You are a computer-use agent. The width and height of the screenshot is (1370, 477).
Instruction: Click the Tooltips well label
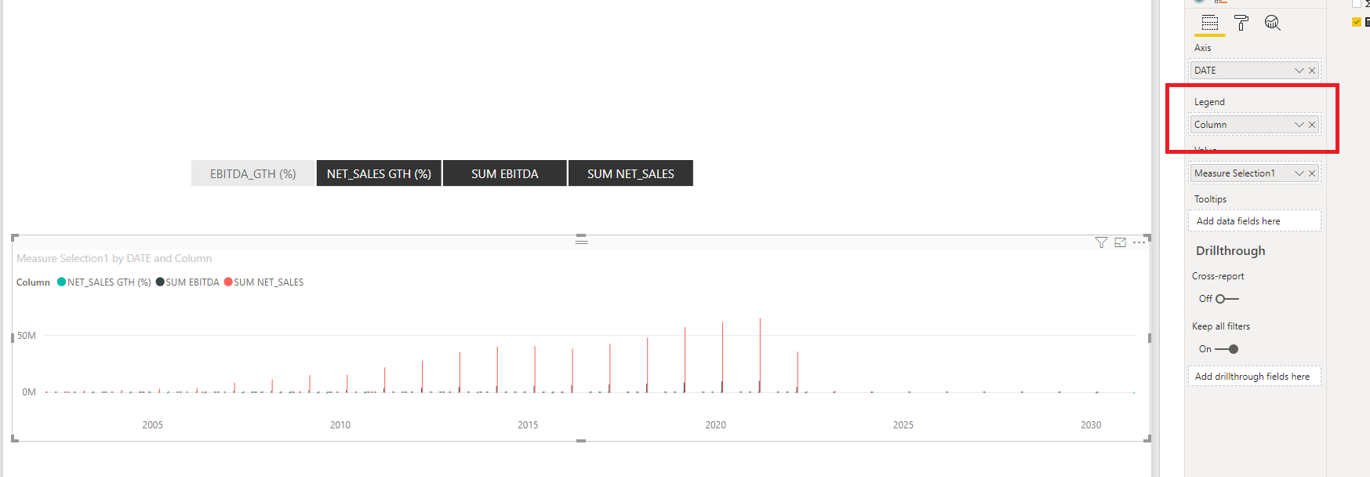1210,199
